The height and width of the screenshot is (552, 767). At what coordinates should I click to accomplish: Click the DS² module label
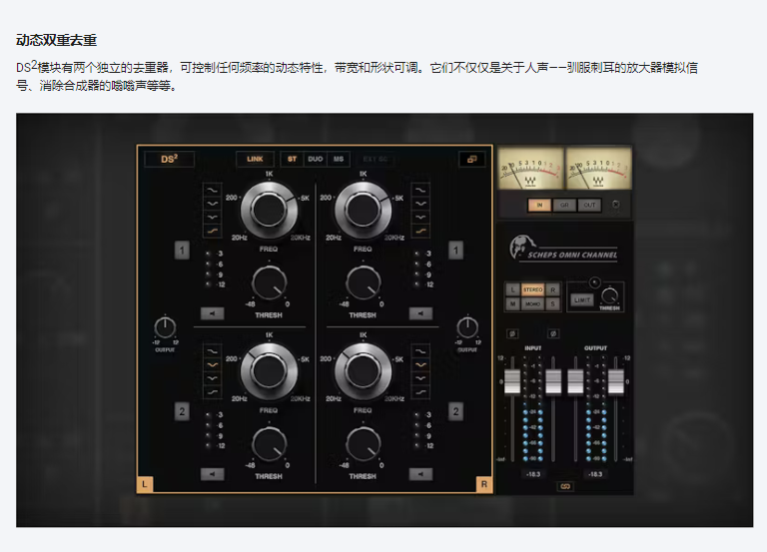[x=169, y=159]
